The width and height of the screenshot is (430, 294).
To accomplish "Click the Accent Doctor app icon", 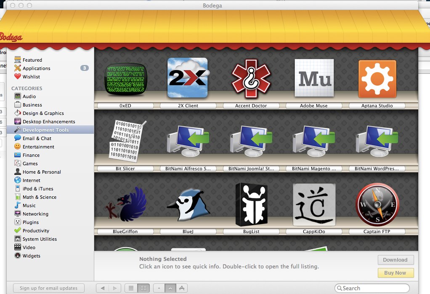I will point(251,79).
